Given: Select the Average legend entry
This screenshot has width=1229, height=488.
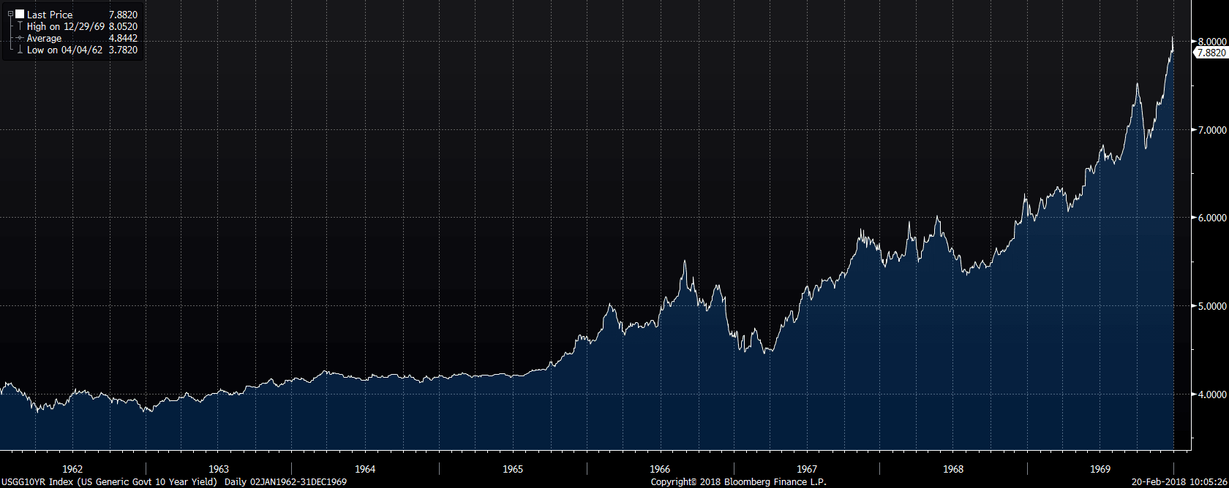Looking at the screenshot, I should click(x=45, y=38).
